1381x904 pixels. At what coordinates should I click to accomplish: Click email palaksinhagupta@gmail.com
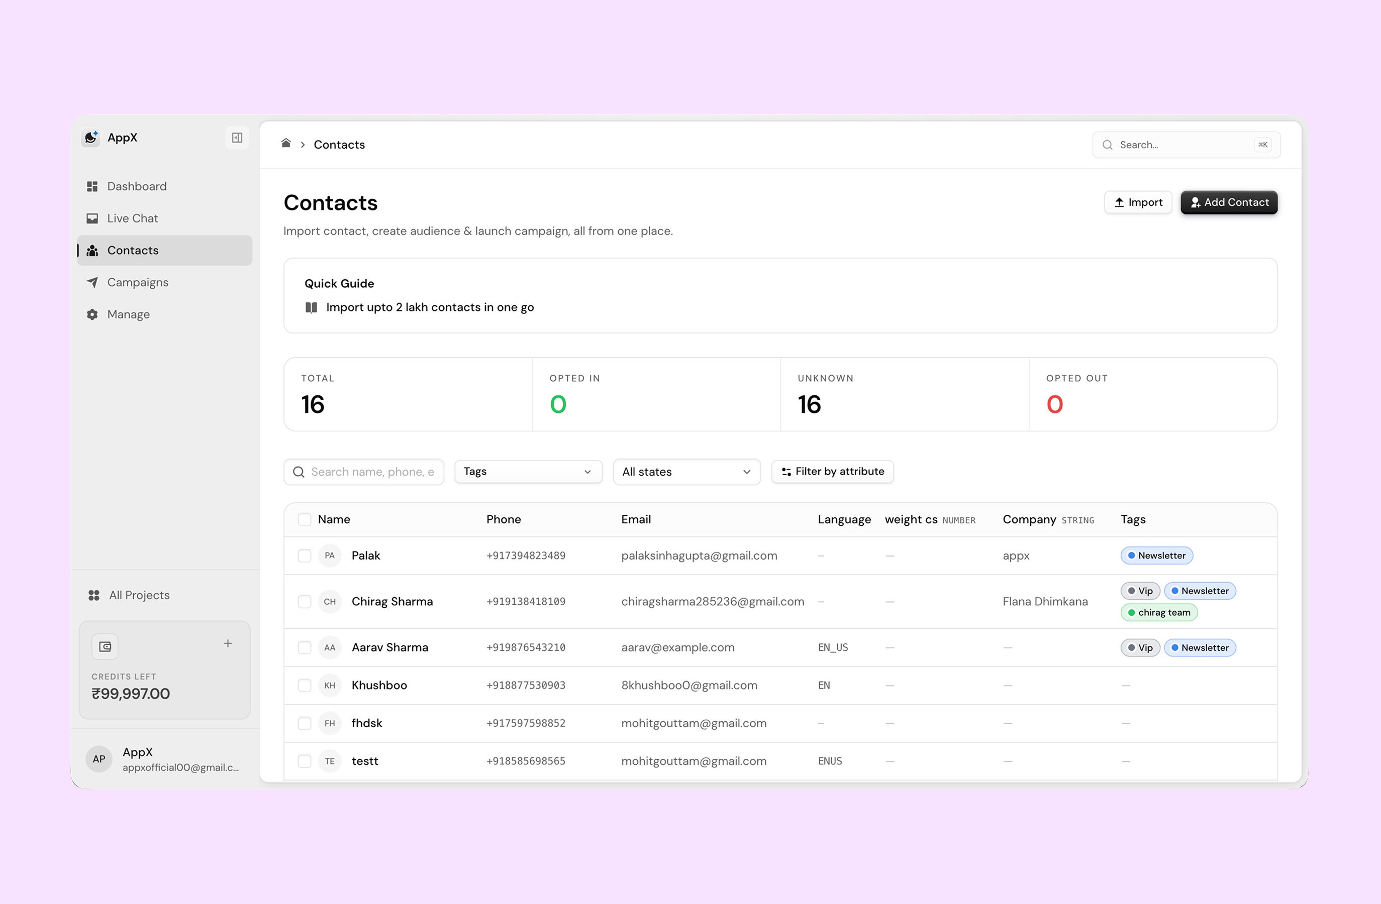pos(699,555)
